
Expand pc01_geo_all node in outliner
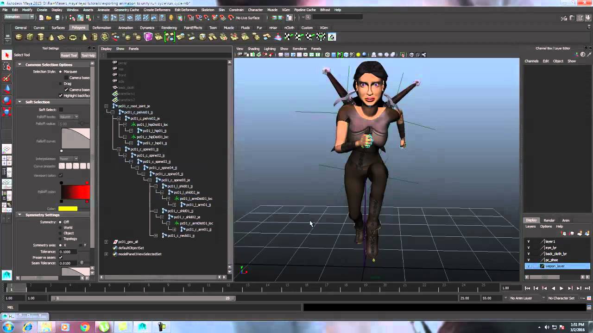106,241
